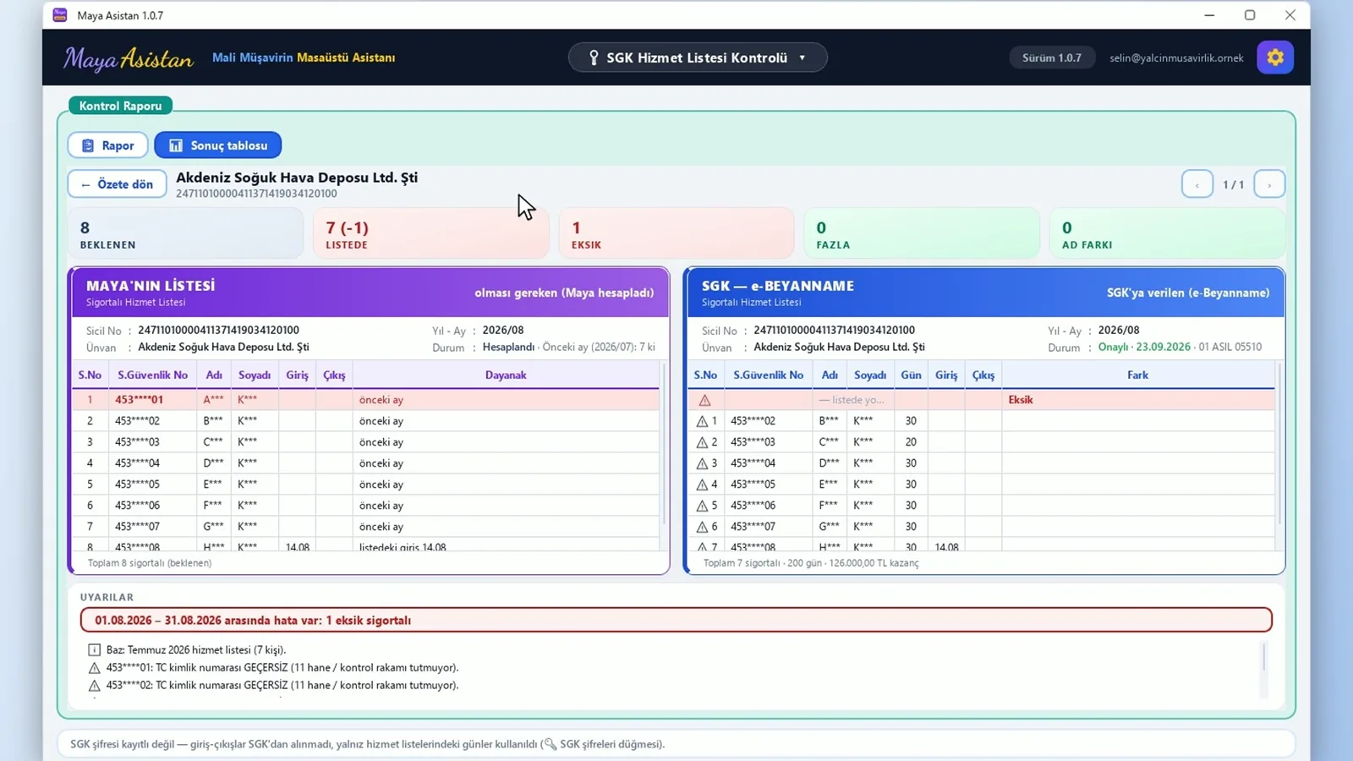Select the Kontrol Raporu label tab
The width and height of the screenshot is (1353, 761).
[x=120, y=106]
